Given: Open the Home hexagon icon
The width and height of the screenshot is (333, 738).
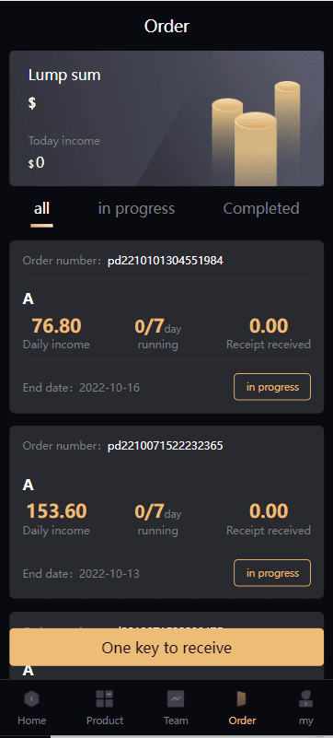Looking at the screenshot, I should click(x=32, y=699).
